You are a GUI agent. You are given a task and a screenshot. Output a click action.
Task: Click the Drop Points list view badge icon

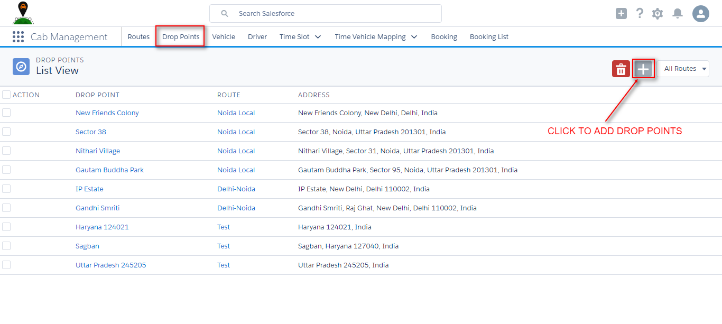21,67
